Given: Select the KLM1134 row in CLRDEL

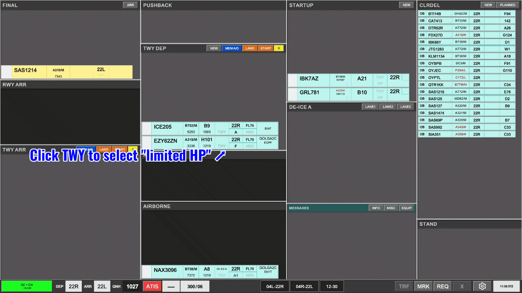Looking at the screenshot, I should (x=467, y=56).
